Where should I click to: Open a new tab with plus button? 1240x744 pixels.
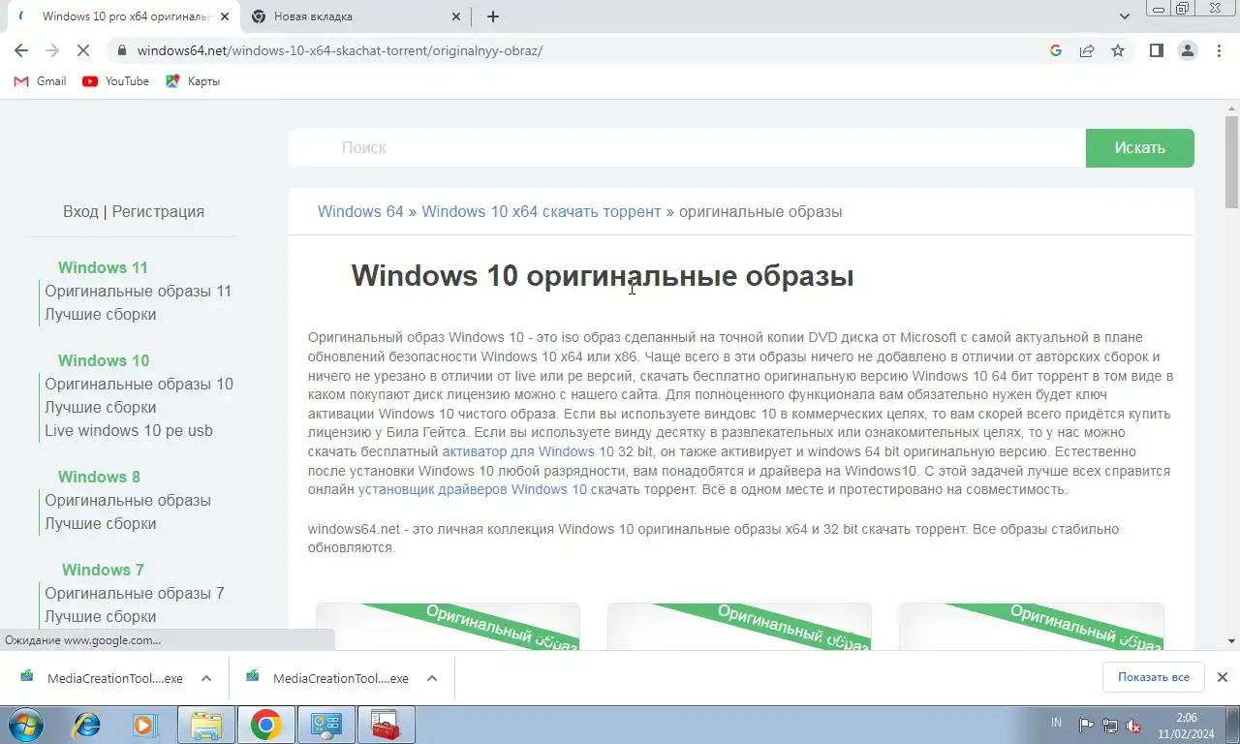tap(493, 16)
